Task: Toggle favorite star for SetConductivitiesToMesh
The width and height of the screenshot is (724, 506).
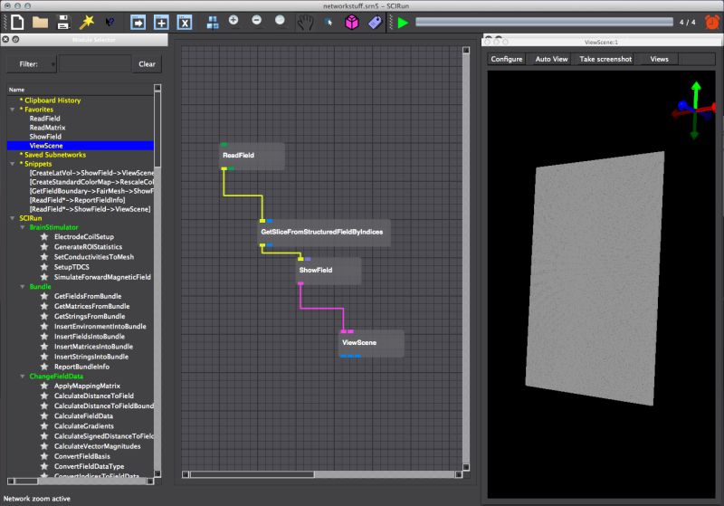Action: [44, 257]
